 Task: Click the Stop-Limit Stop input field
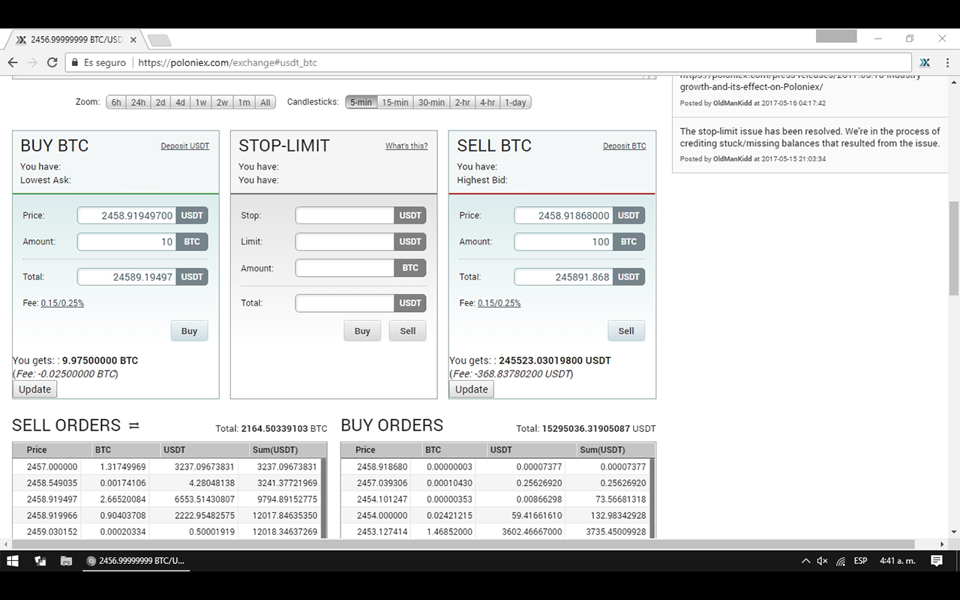coord(345,215)
